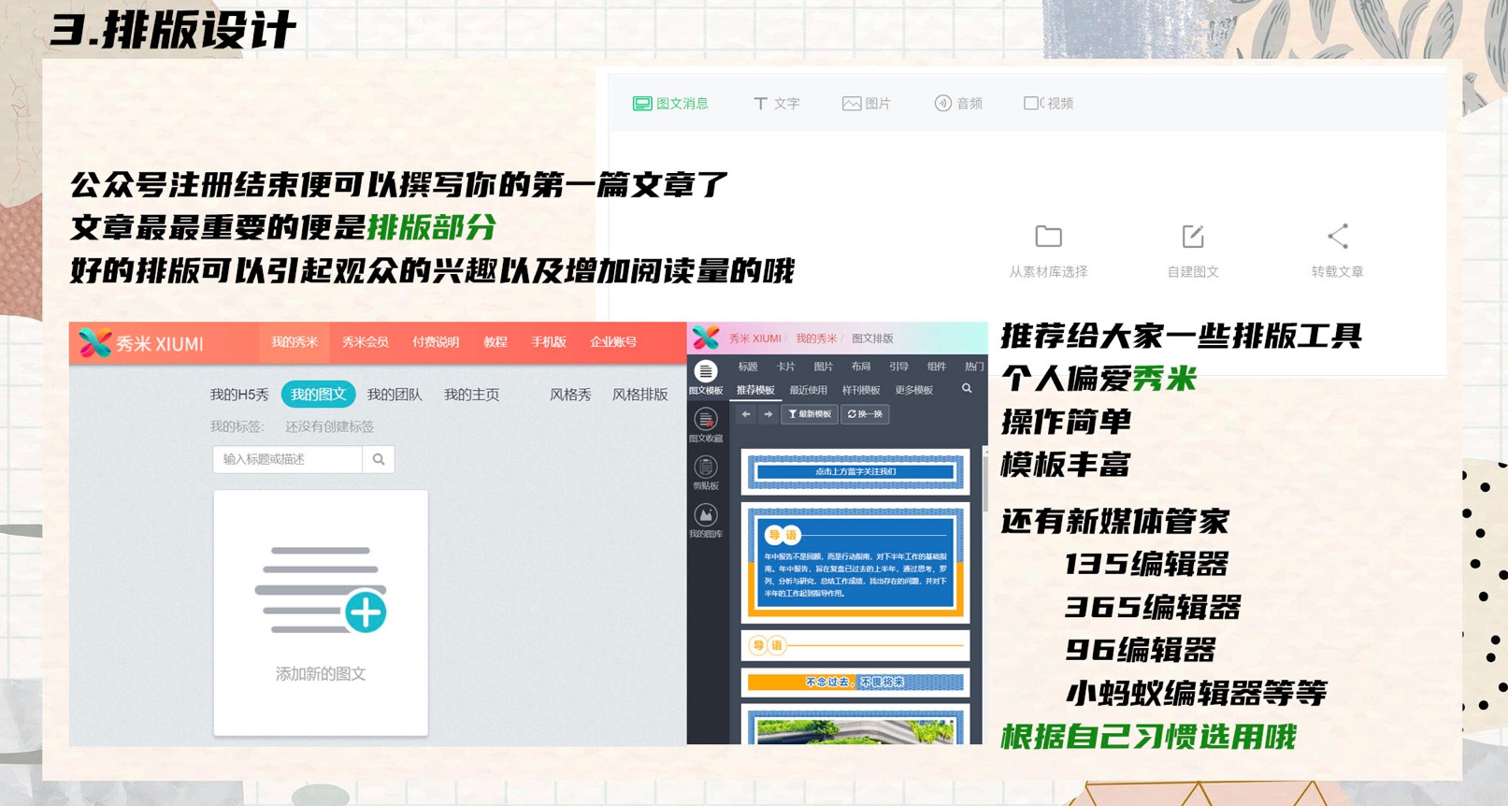Open the 付费说明 menu item
Viewport: 1508px width, 806px height.
pos(436,342)
